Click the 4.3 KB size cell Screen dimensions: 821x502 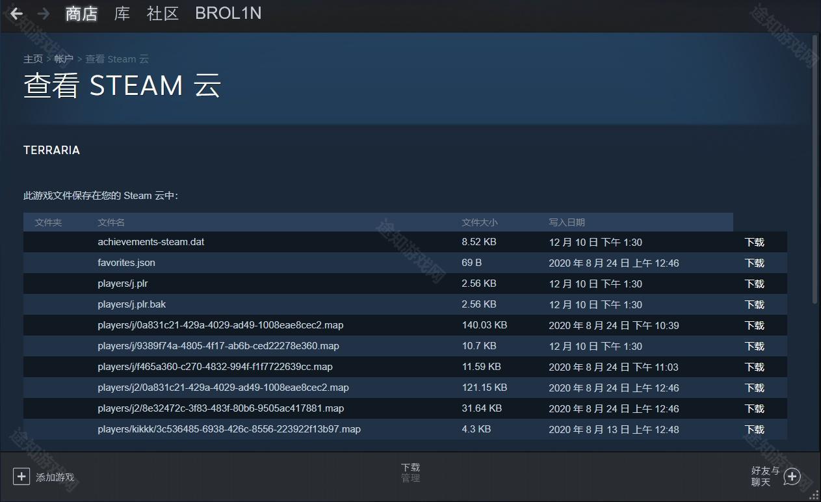tap(476, 429)
